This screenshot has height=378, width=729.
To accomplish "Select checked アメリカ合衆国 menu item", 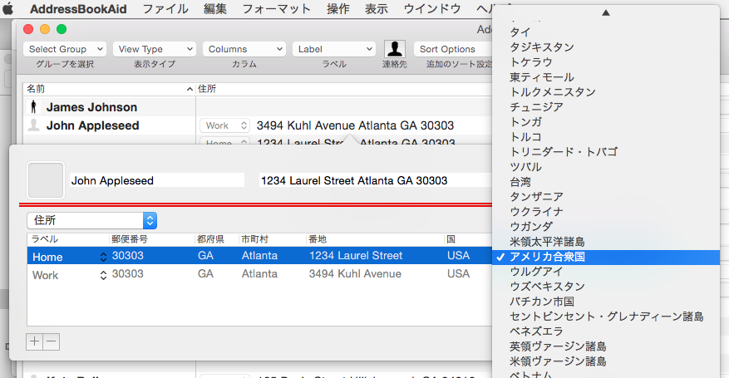I will pyautogui.click(x=606, y=257).
